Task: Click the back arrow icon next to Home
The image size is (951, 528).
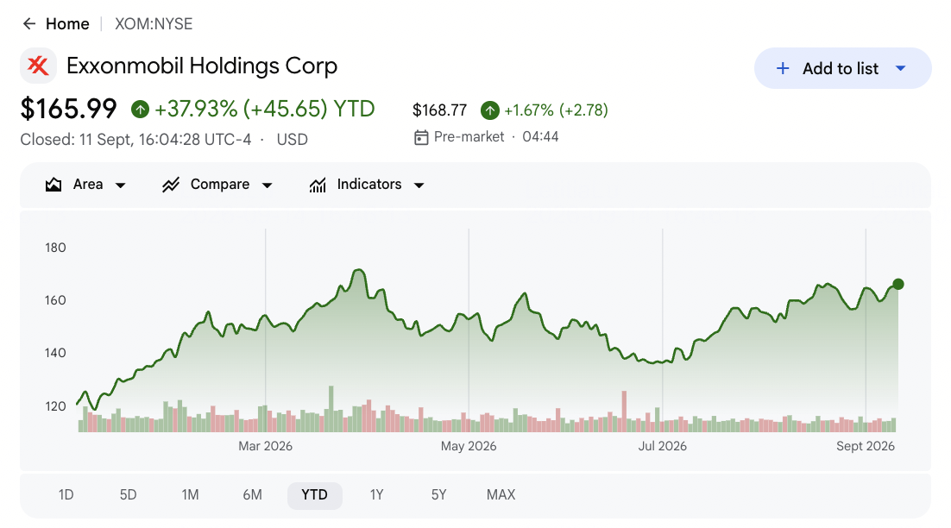Action: click(29, 23)
